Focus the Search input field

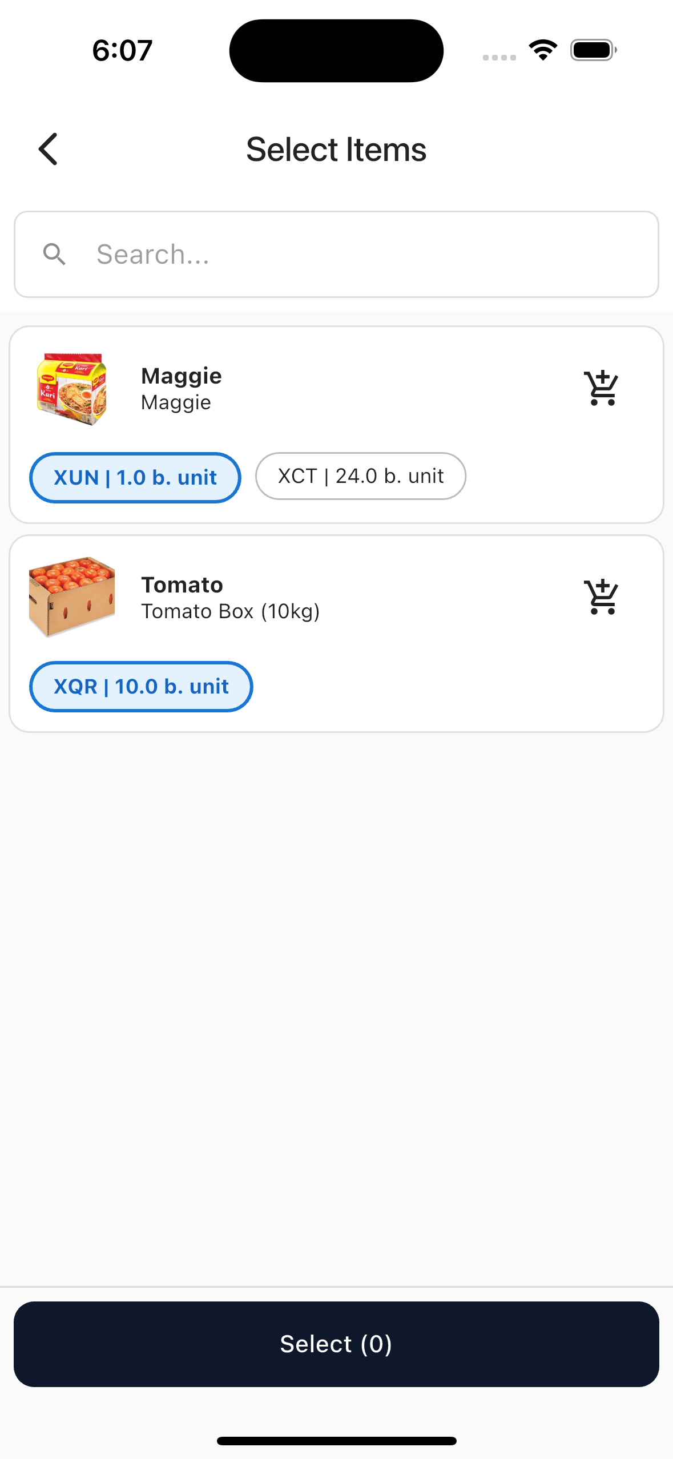365,255
